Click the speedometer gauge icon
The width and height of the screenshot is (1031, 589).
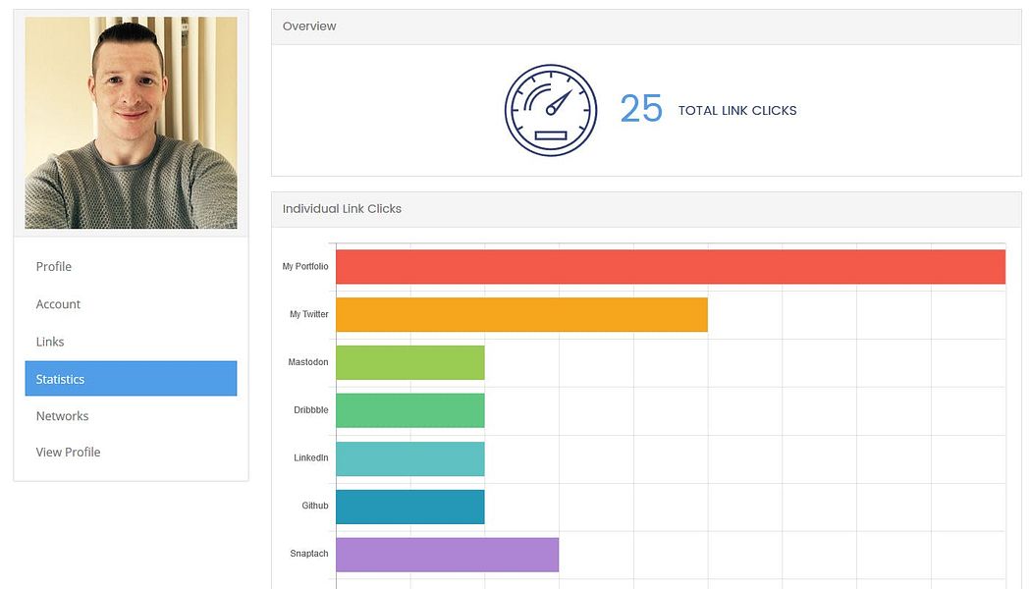[551, 110]
